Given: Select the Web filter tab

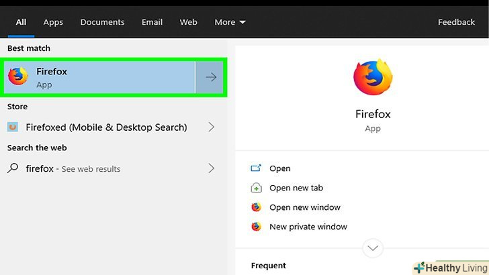Looking at the screenshot, I should coord(189,22).
